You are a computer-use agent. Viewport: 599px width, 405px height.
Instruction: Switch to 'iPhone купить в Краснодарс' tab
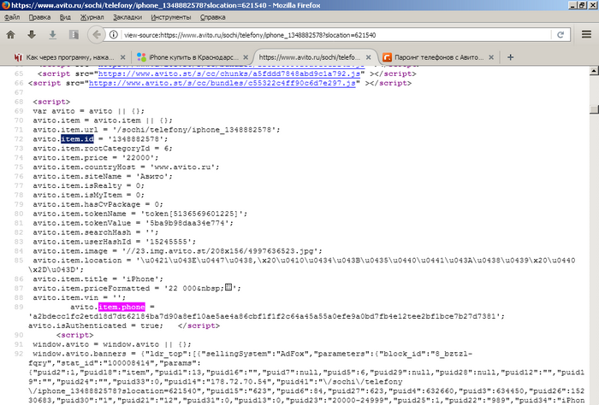coord(190,57)
